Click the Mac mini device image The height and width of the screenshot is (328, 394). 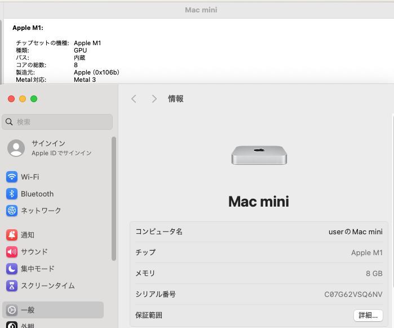pos(259,155)
